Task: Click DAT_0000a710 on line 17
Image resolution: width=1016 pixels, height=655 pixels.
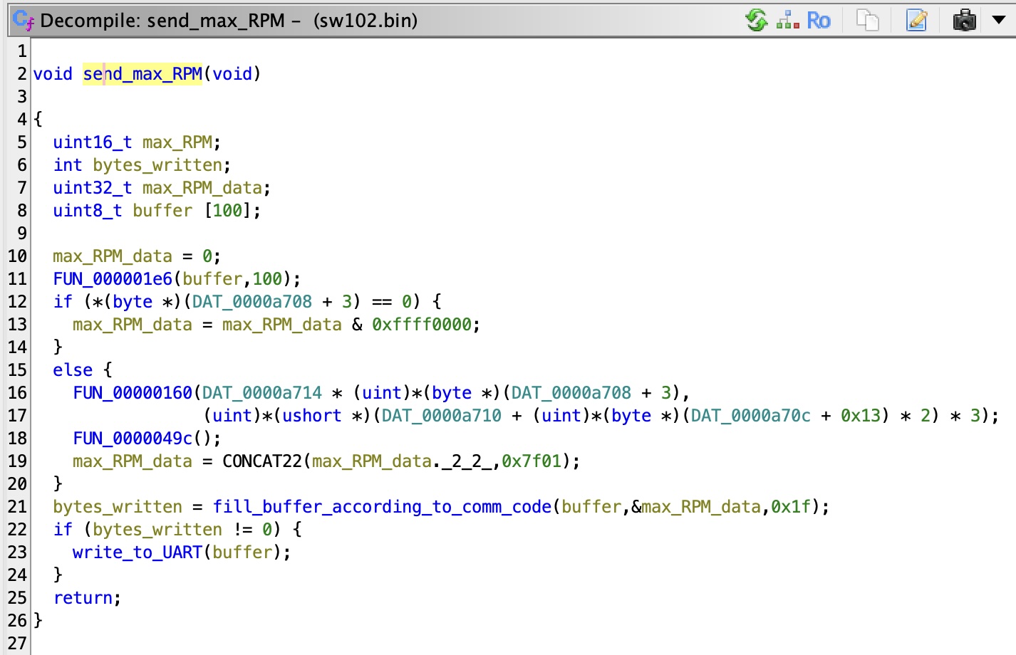Action: tap(442, 416)
